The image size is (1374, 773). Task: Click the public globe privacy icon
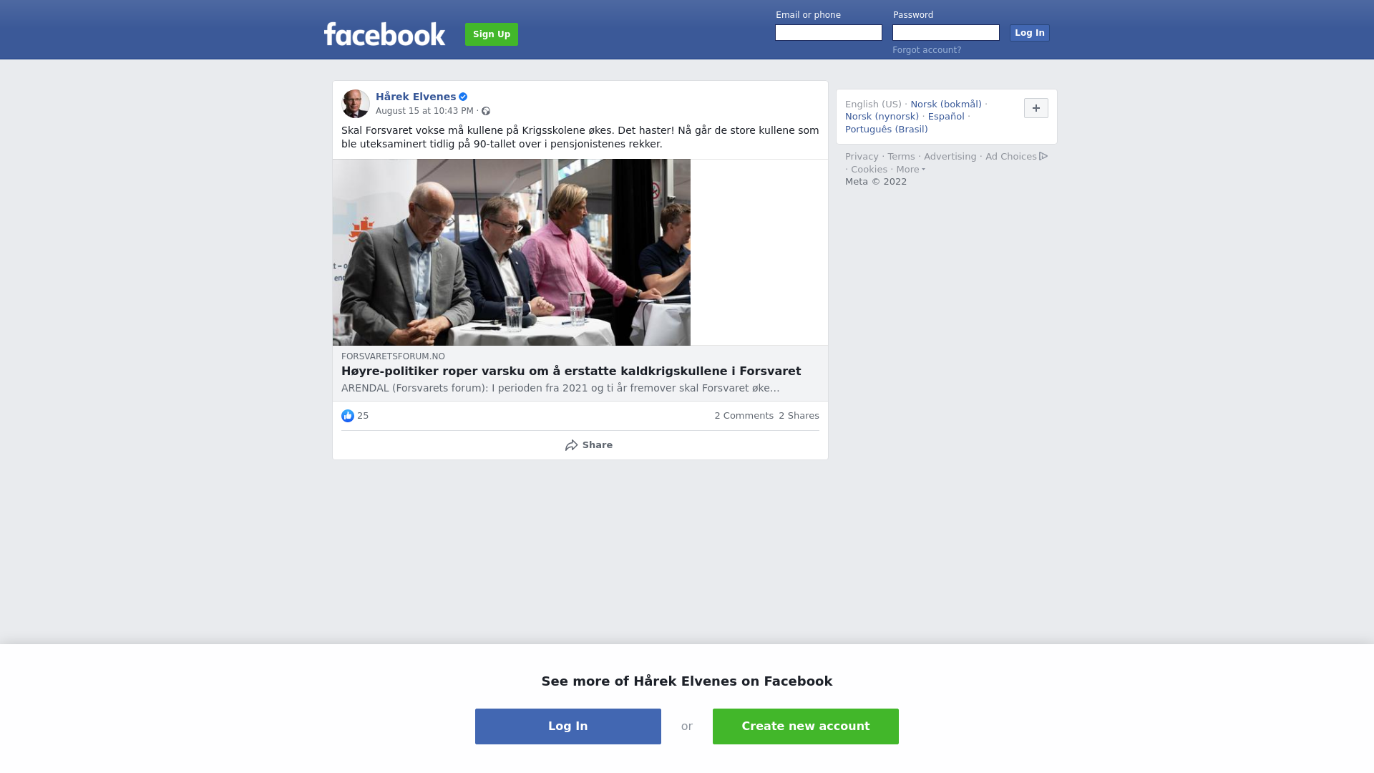pos(486,111)
